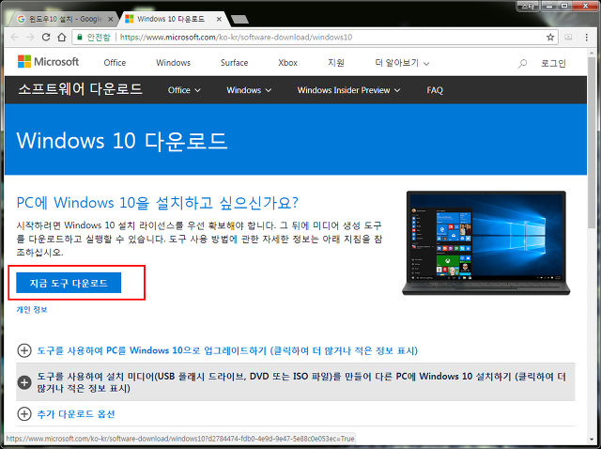
Task: Expand the 더 알아보기 dropdown
Action: [x=402, y=63]
